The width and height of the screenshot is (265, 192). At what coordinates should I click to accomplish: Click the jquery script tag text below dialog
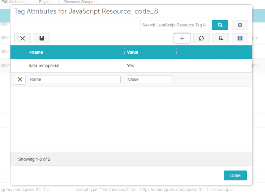154,190
